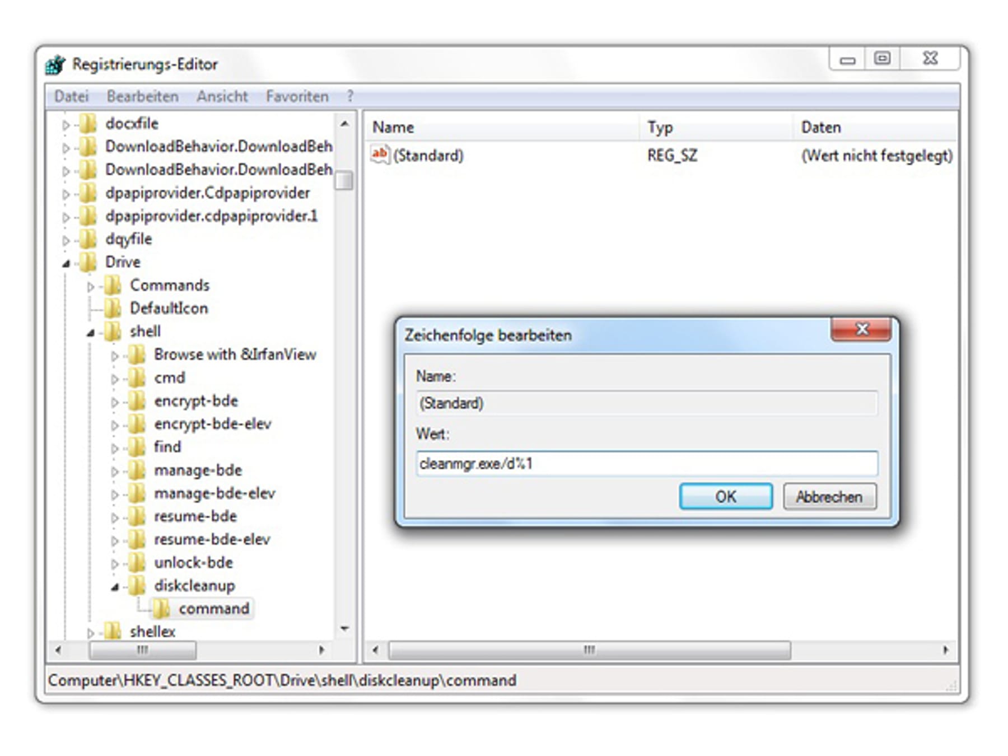Screen dimensions: 1008x756
Task: Click the Name column header
Action: pyautogui.click(x=502, y=128)
